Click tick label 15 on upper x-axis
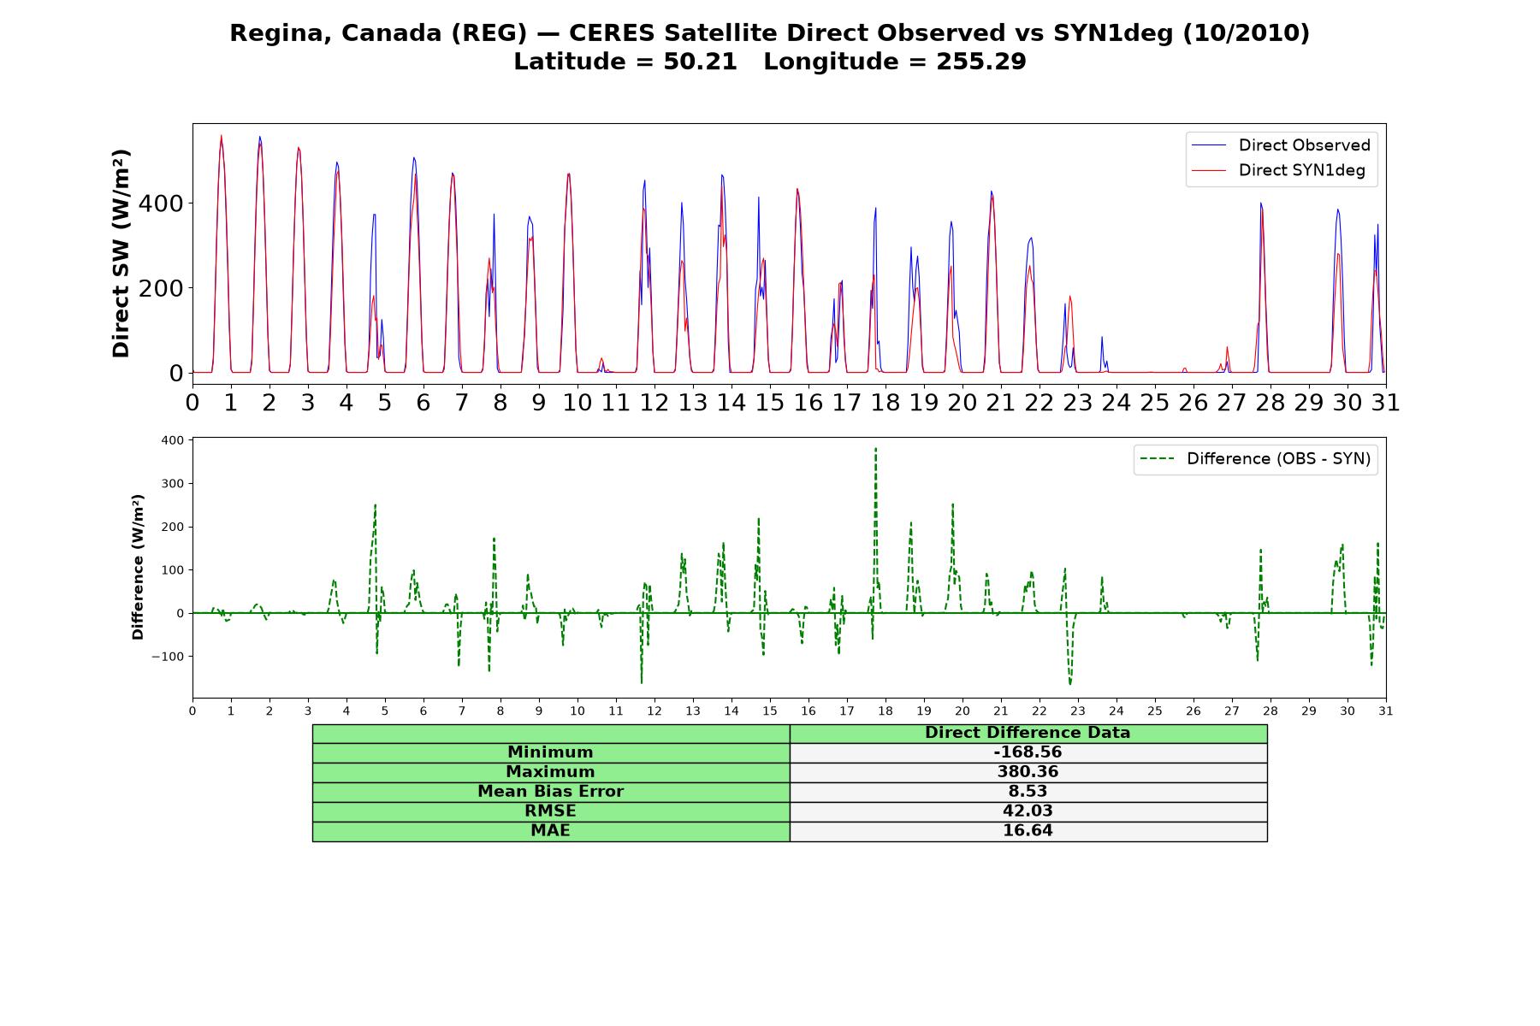The width and height of the screenshot is (1540, 1026). coord(770,402)
